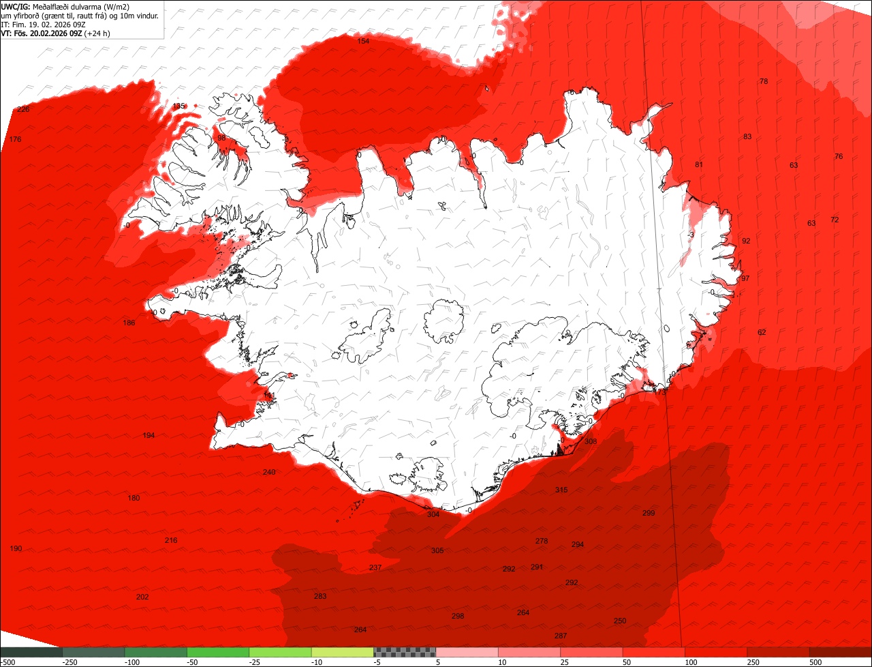Click the flux value 202 on the map

click(142, 597)
